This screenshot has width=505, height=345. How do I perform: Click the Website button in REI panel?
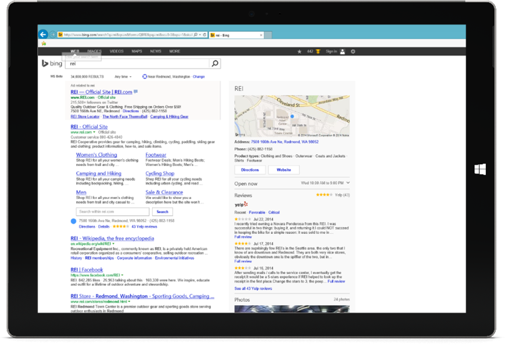pos(284,170)
